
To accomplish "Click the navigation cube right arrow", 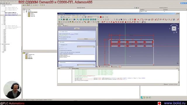I will coord(178,29).
